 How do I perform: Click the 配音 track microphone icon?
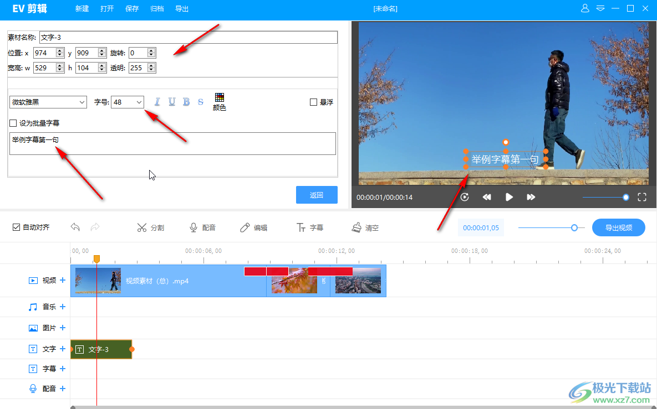click(x=33, y=389)
